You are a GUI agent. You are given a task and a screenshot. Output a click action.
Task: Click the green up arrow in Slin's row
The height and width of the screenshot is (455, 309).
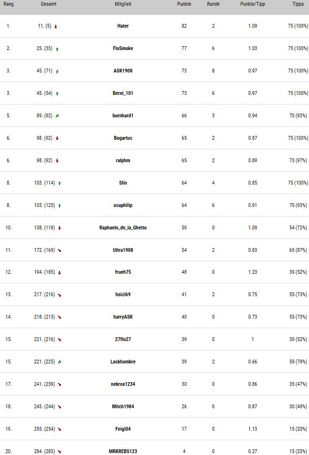(x=60, y=183)
